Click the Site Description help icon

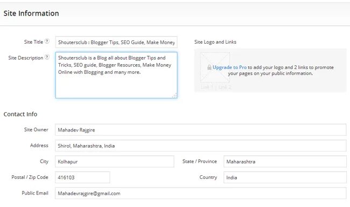[47, 57]
